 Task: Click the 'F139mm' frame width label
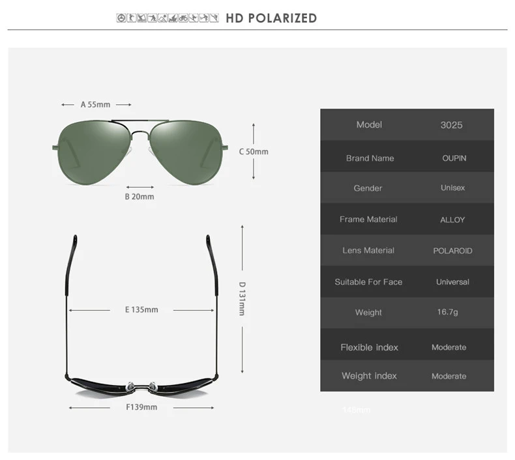click(141, 407)
